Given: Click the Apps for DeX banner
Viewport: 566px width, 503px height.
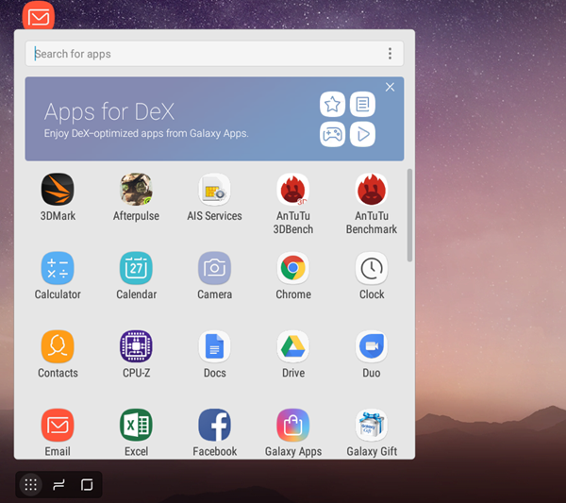Looking at the screenshot, I should (x=214, y=119).
